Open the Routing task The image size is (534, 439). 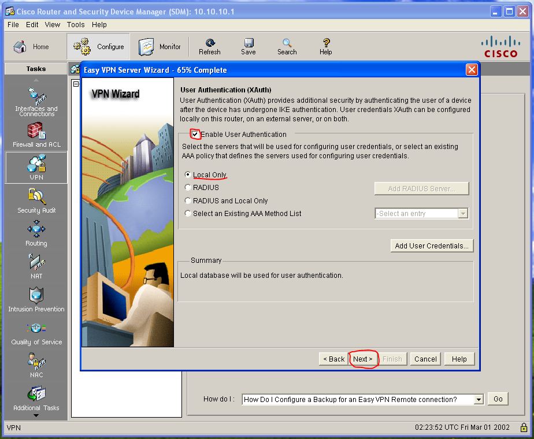coord(36,233)
